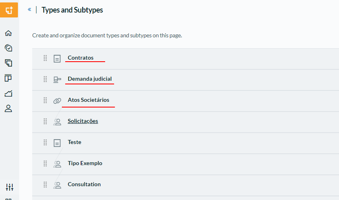339x200 pixels.
Task: Open the board layout icon in sidebar
Action: click(x=8, y=78)
